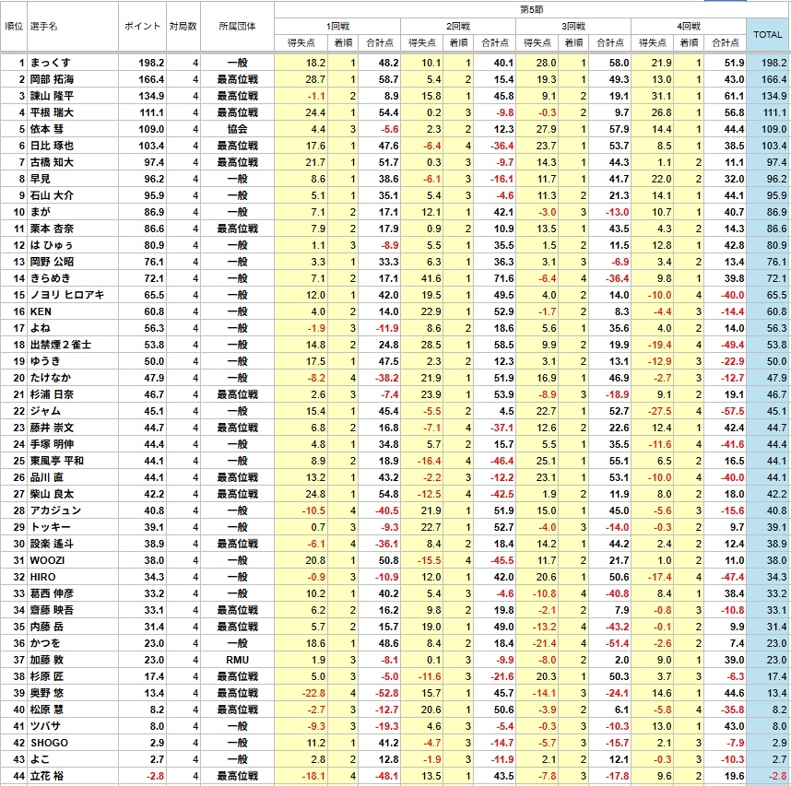The image size is (791, 786).
Task: Click the TOTAL column header
Action: coord(767,34)
